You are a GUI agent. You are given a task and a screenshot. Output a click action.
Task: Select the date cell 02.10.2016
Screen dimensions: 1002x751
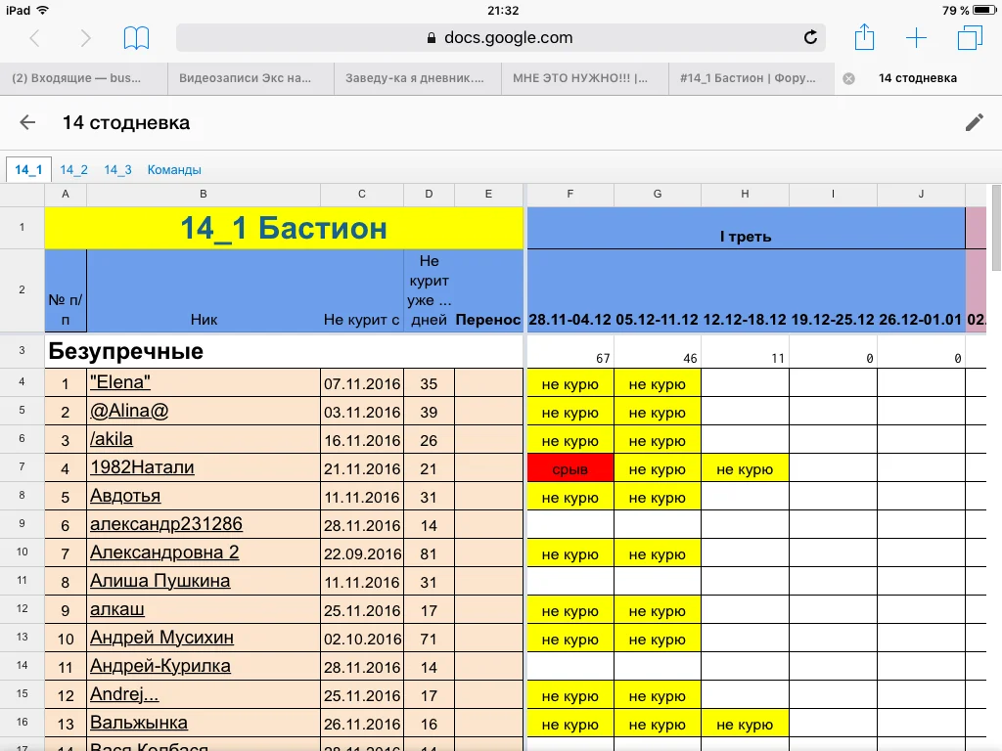click(x=362, y=639)
